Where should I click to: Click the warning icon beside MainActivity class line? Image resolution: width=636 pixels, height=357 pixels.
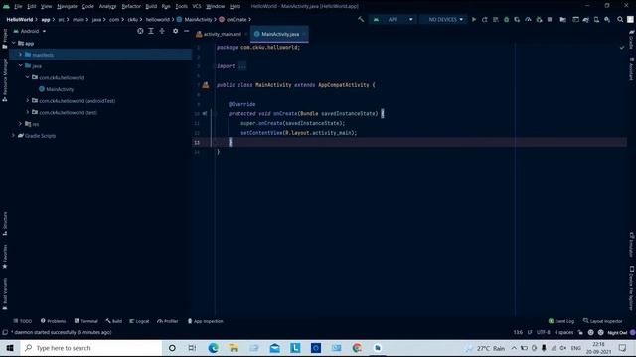click(206, 85)
